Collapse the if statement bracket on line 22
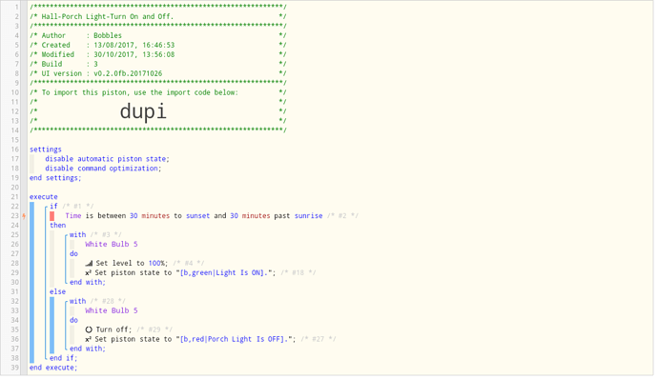Screen dimensions: 658x379 tap(46, 207)
